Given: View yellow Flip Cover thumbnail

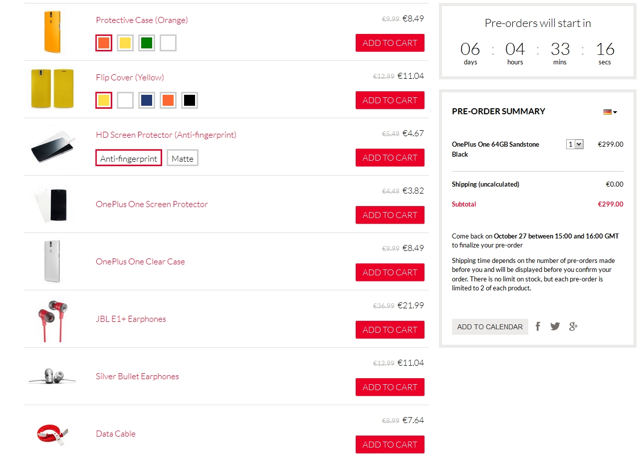Looking at the screenshot, I should 52,89.
